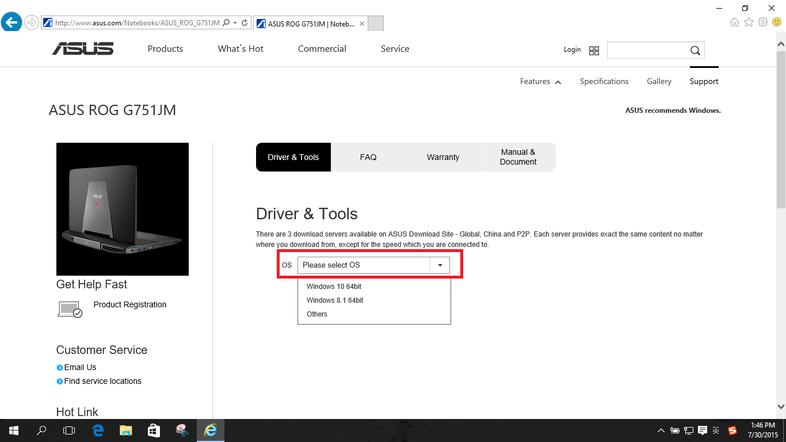786x442 pixels.
Task: Open the Products menu
Action: (x=165, y=49)
